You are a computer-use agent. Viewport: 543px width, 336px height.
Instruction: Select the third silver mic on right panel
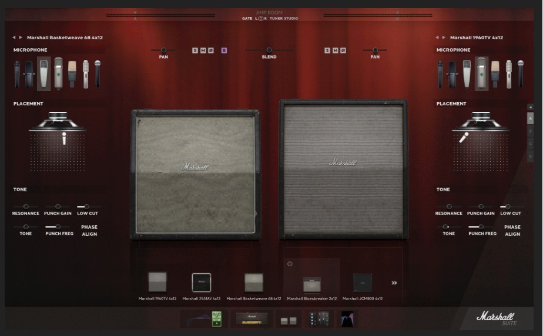coord(467,74)
